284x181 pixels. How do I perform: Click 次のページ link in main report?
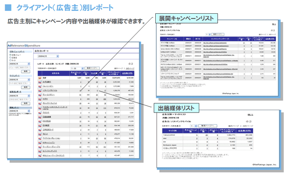click(x=130, y=69)
